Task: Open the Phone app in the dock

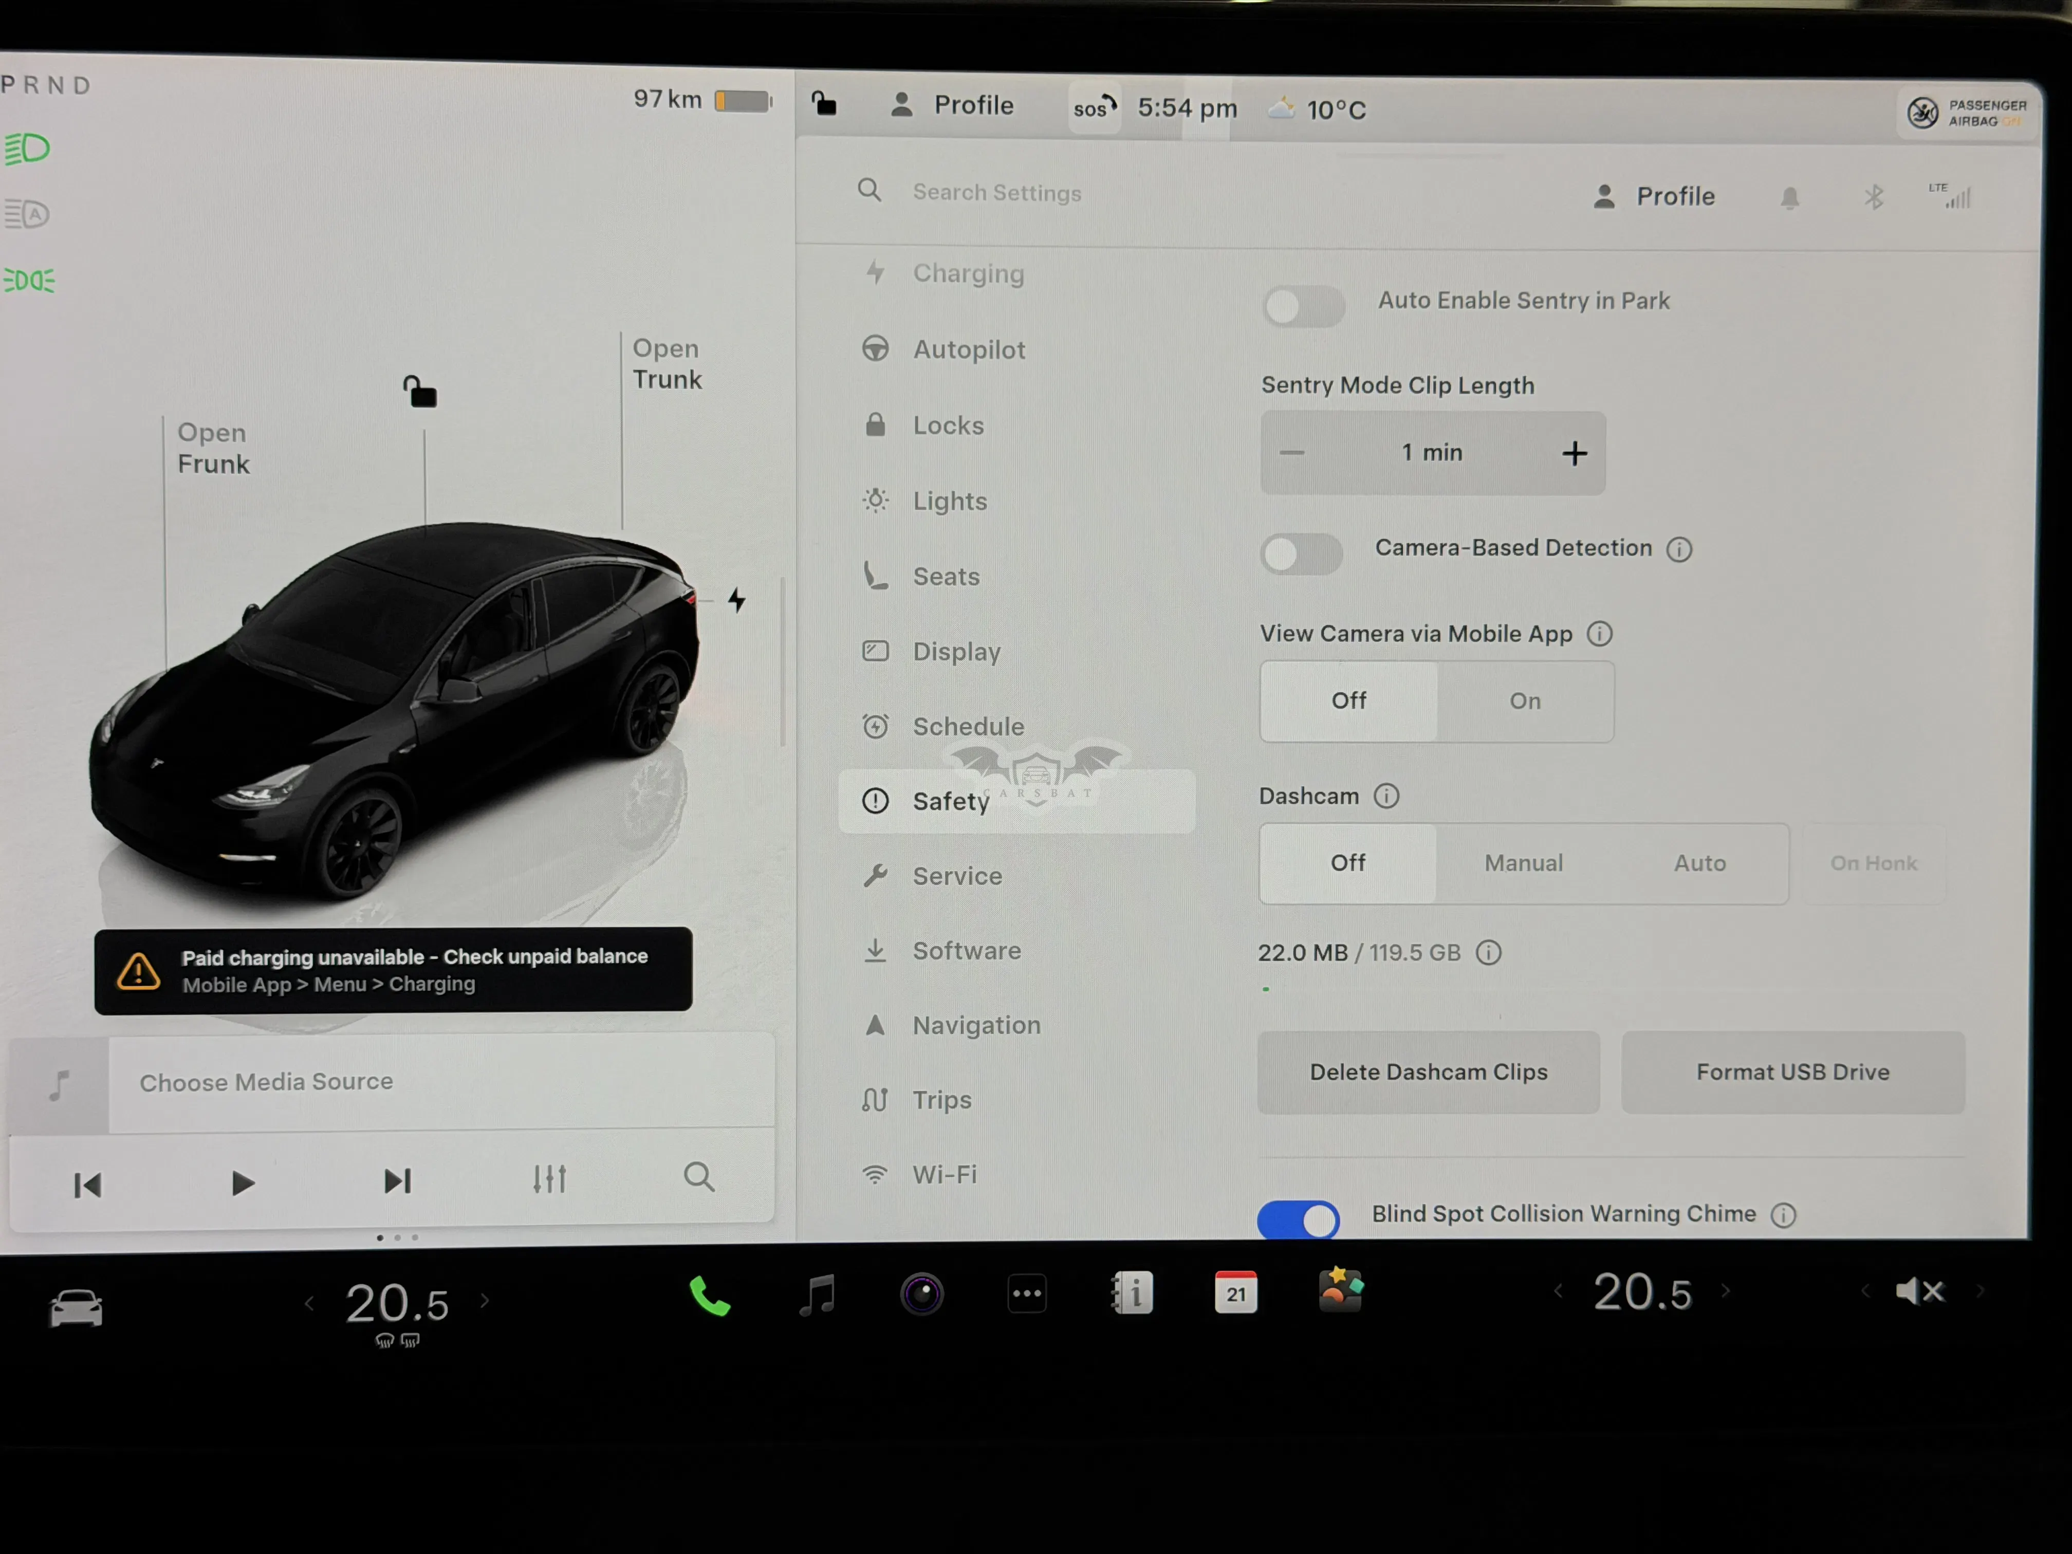Action: [x=710, y=1296]
